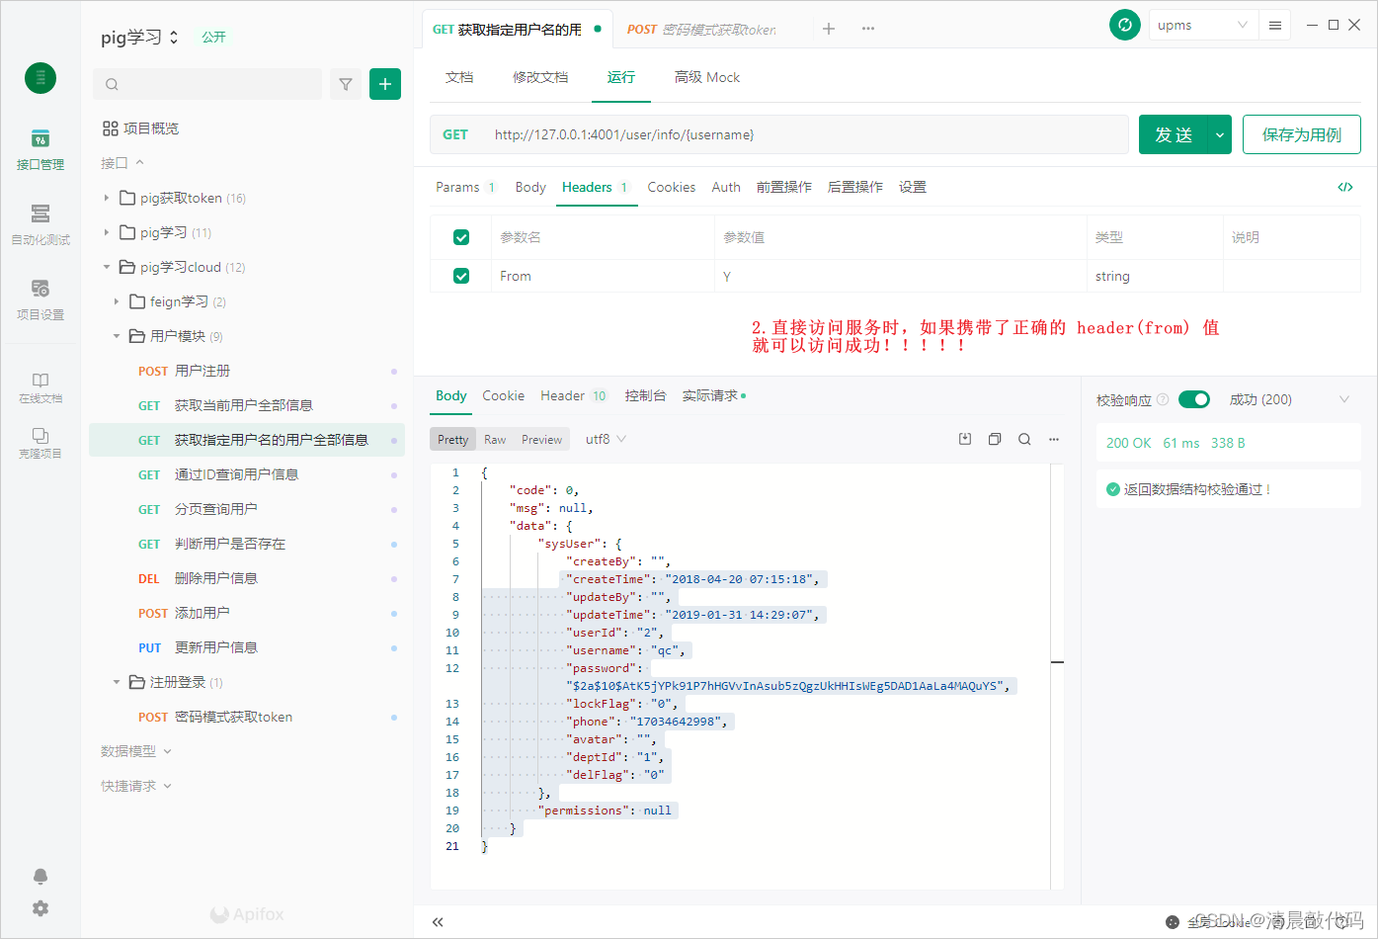Open the Params request tab
This screenshot has height=939, width=1378.
point(465,187)
